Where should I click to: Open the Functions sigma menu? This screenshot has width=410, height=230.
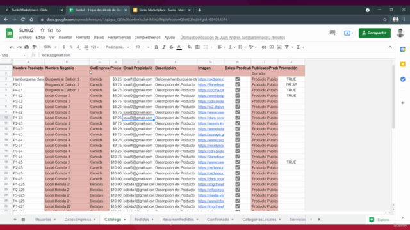[x=299, y=47]
